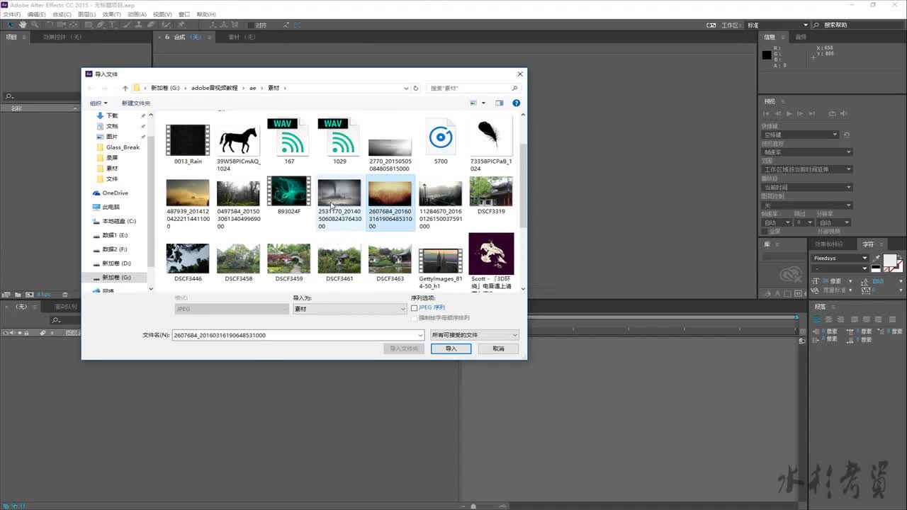Viewport: 907px width, 510px height.
Task: Click the timeline zoom slider at bottom
Action: point(473,506)
